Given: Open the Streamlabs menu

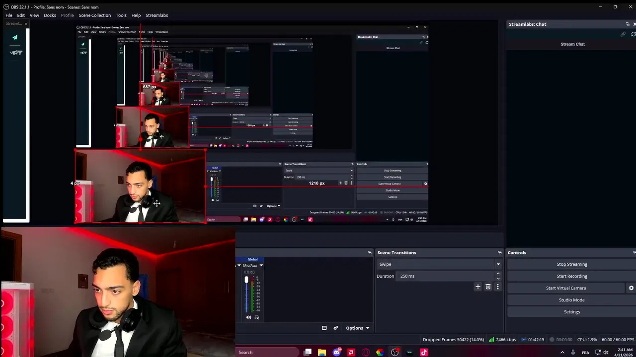Looking at the screenshot, I should point(157,15).
